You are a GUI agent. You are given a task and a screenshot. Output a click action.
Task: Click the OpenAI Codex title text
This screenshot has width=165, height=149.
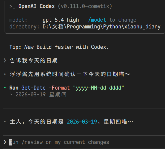click(37, 6)
